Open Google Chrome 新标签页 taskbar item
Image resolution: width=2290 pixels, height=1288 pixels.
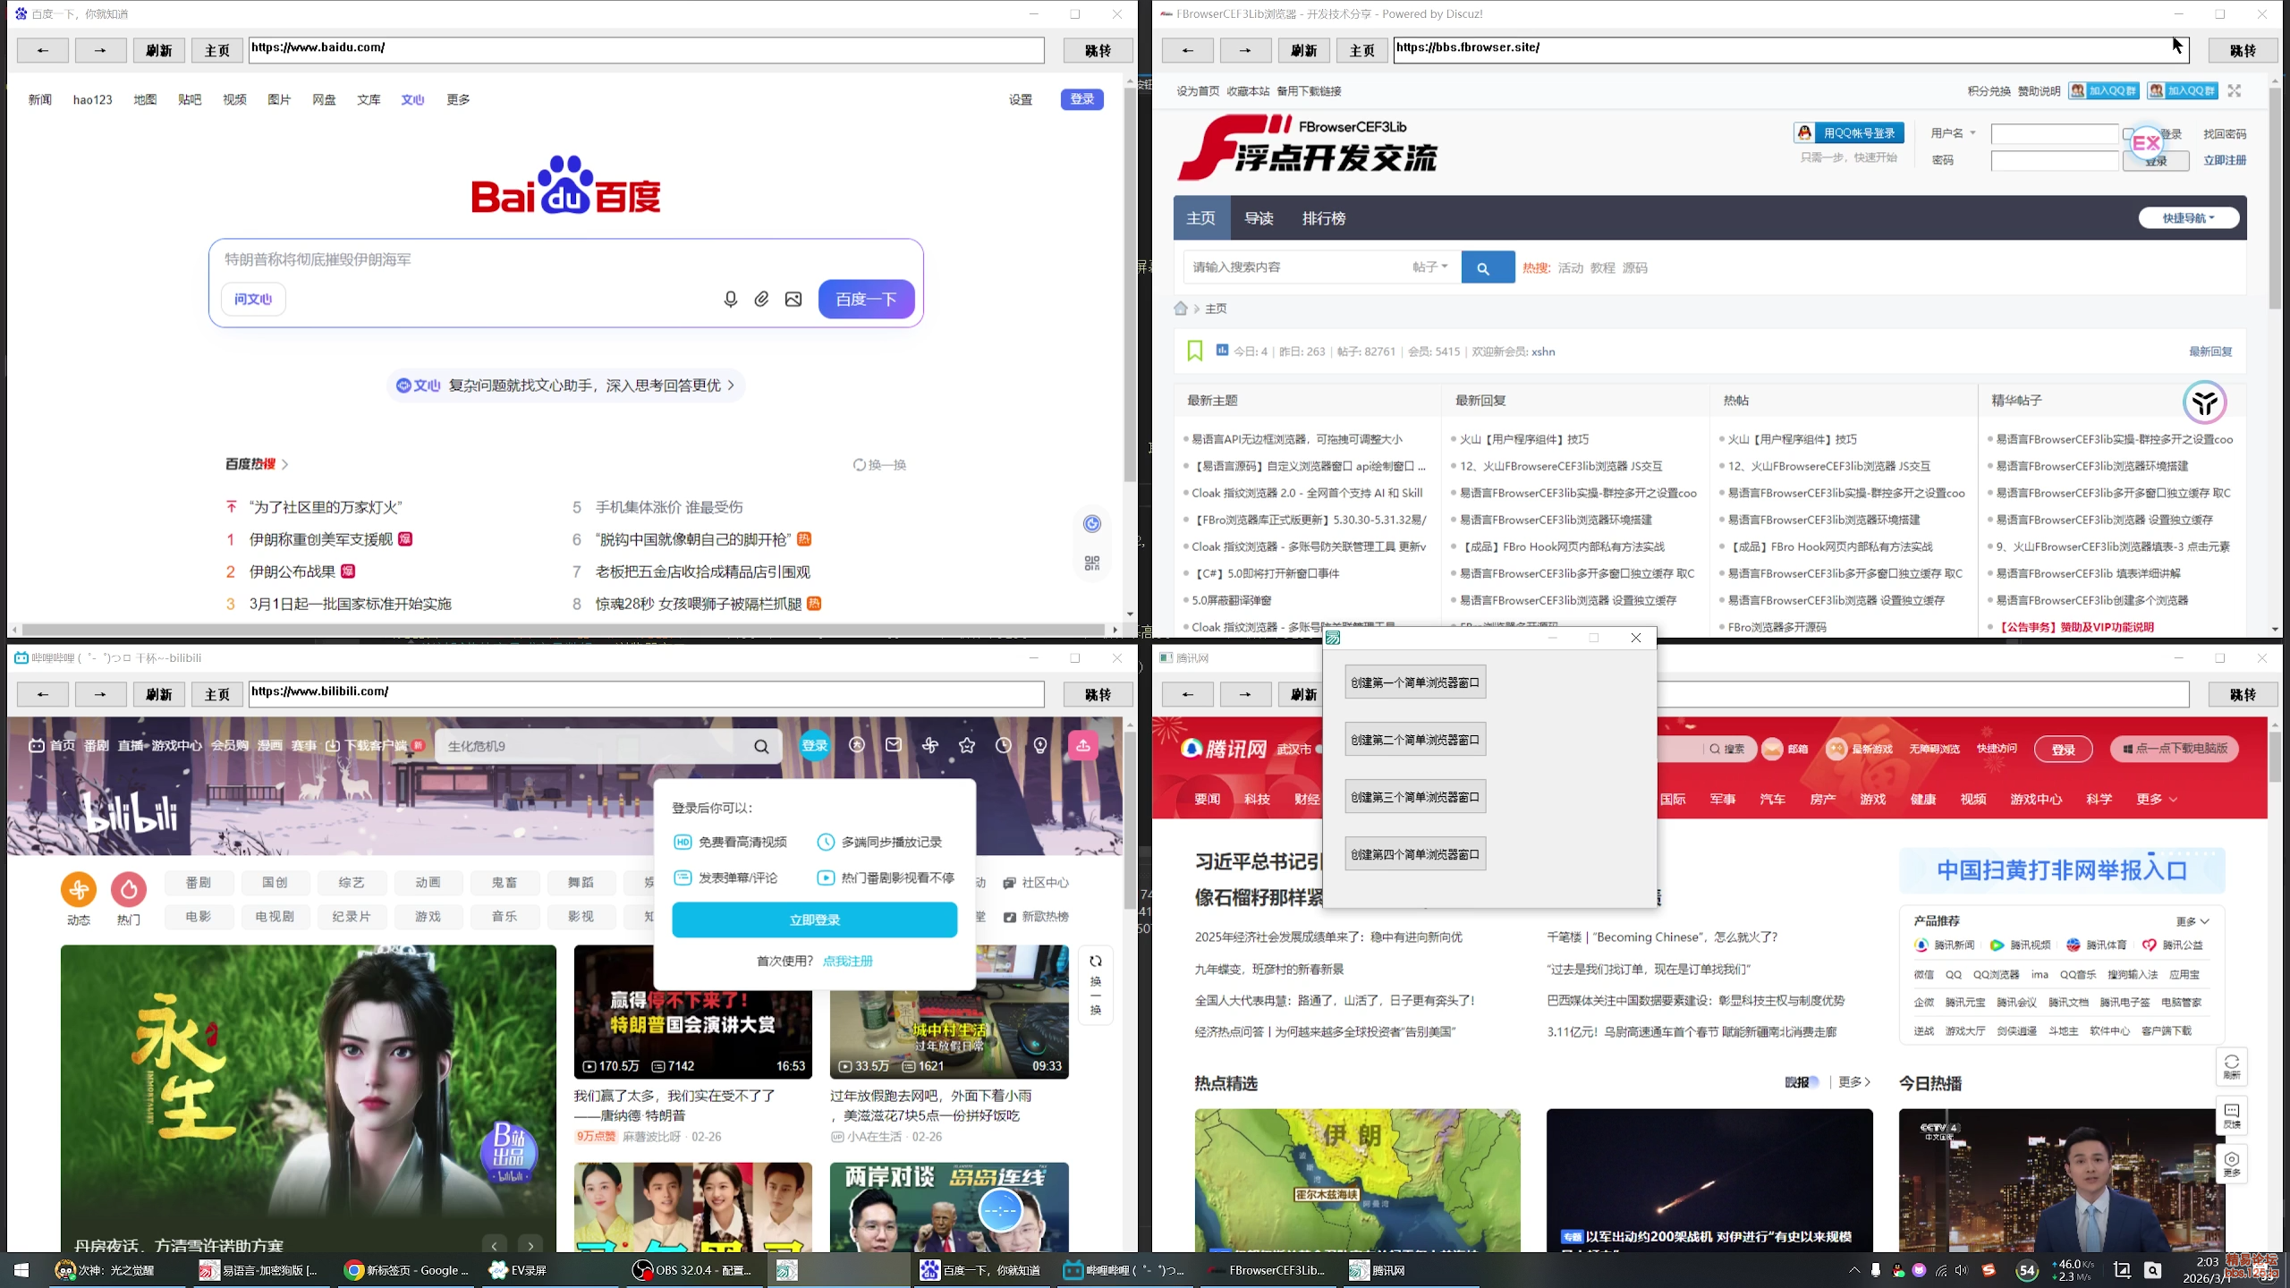pos(408,1270)
